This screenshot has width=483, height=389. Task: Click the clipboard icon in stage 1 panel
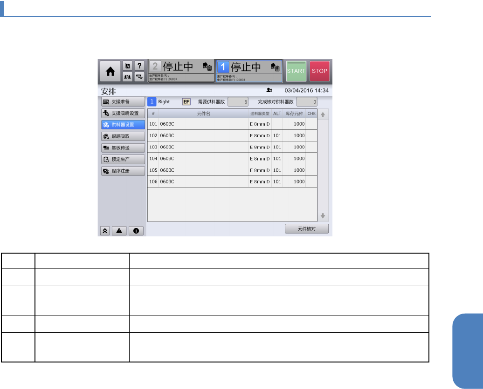[275, 67]
